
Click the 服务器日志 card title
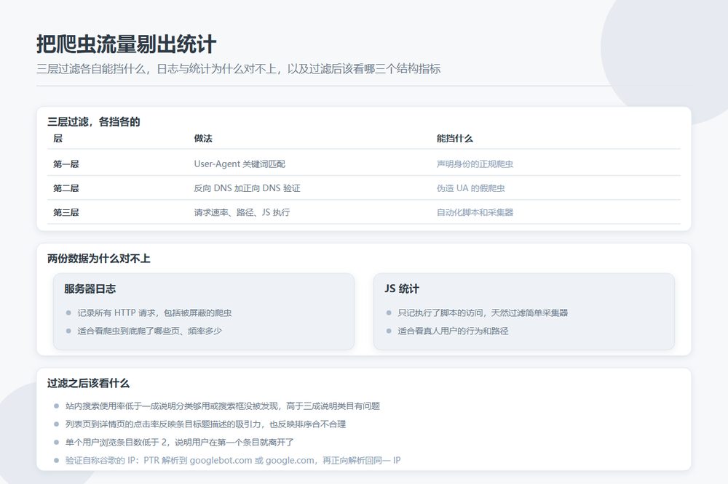click(x=90, y=289)
